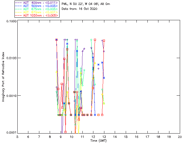Click the x-axis tick label 10
Screen dimensions: 185x148
71,137
